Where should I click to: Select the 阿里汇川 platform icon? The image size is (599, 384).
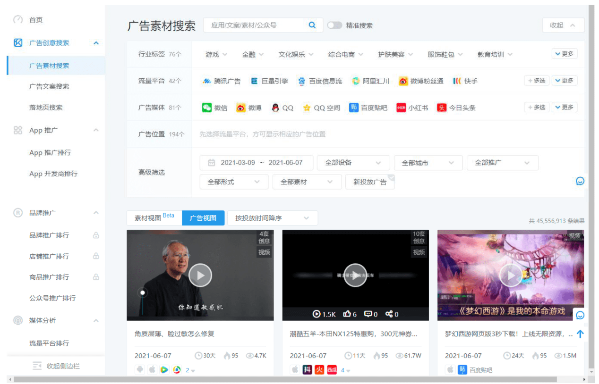[356, 81]
